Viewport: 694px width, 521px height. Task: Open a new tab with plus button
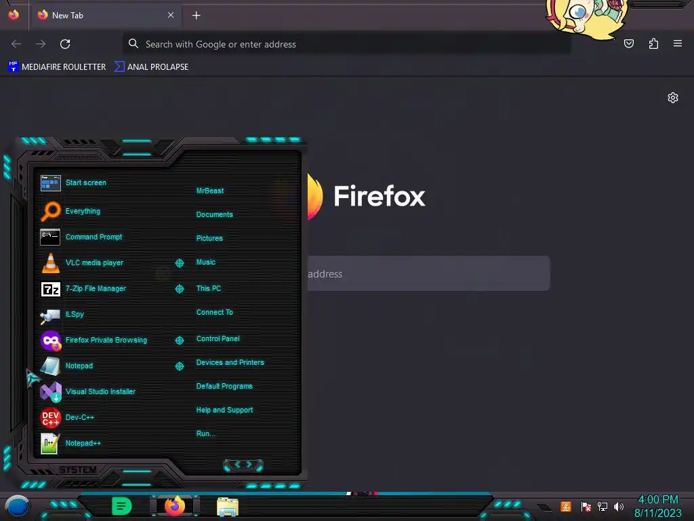pos(196,16)
